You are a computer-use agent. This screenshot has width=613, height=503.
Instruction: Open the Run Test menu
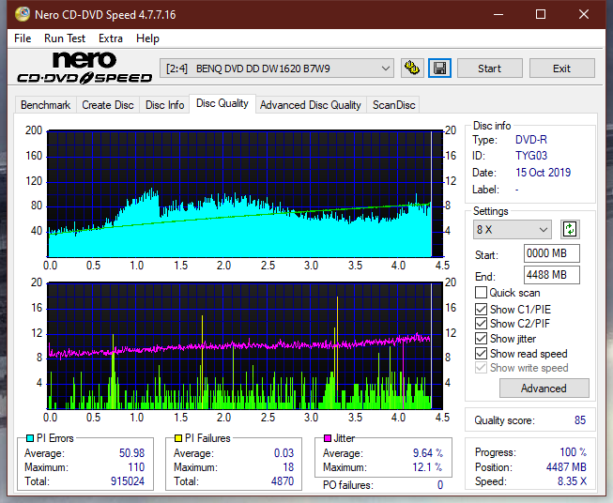coord(65,38)
